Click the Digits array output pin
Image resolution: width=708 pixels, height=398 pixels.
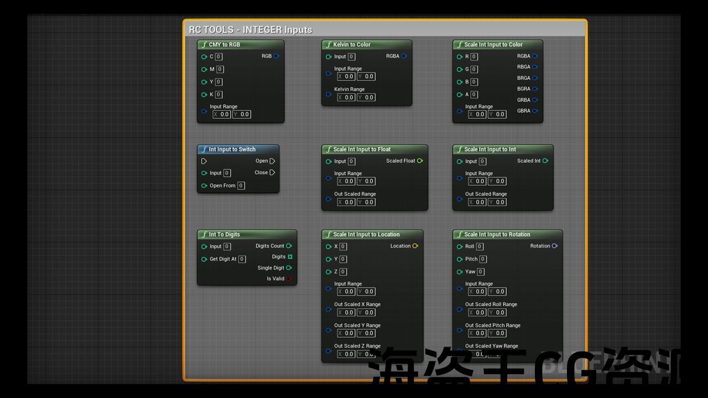(290, 256)
